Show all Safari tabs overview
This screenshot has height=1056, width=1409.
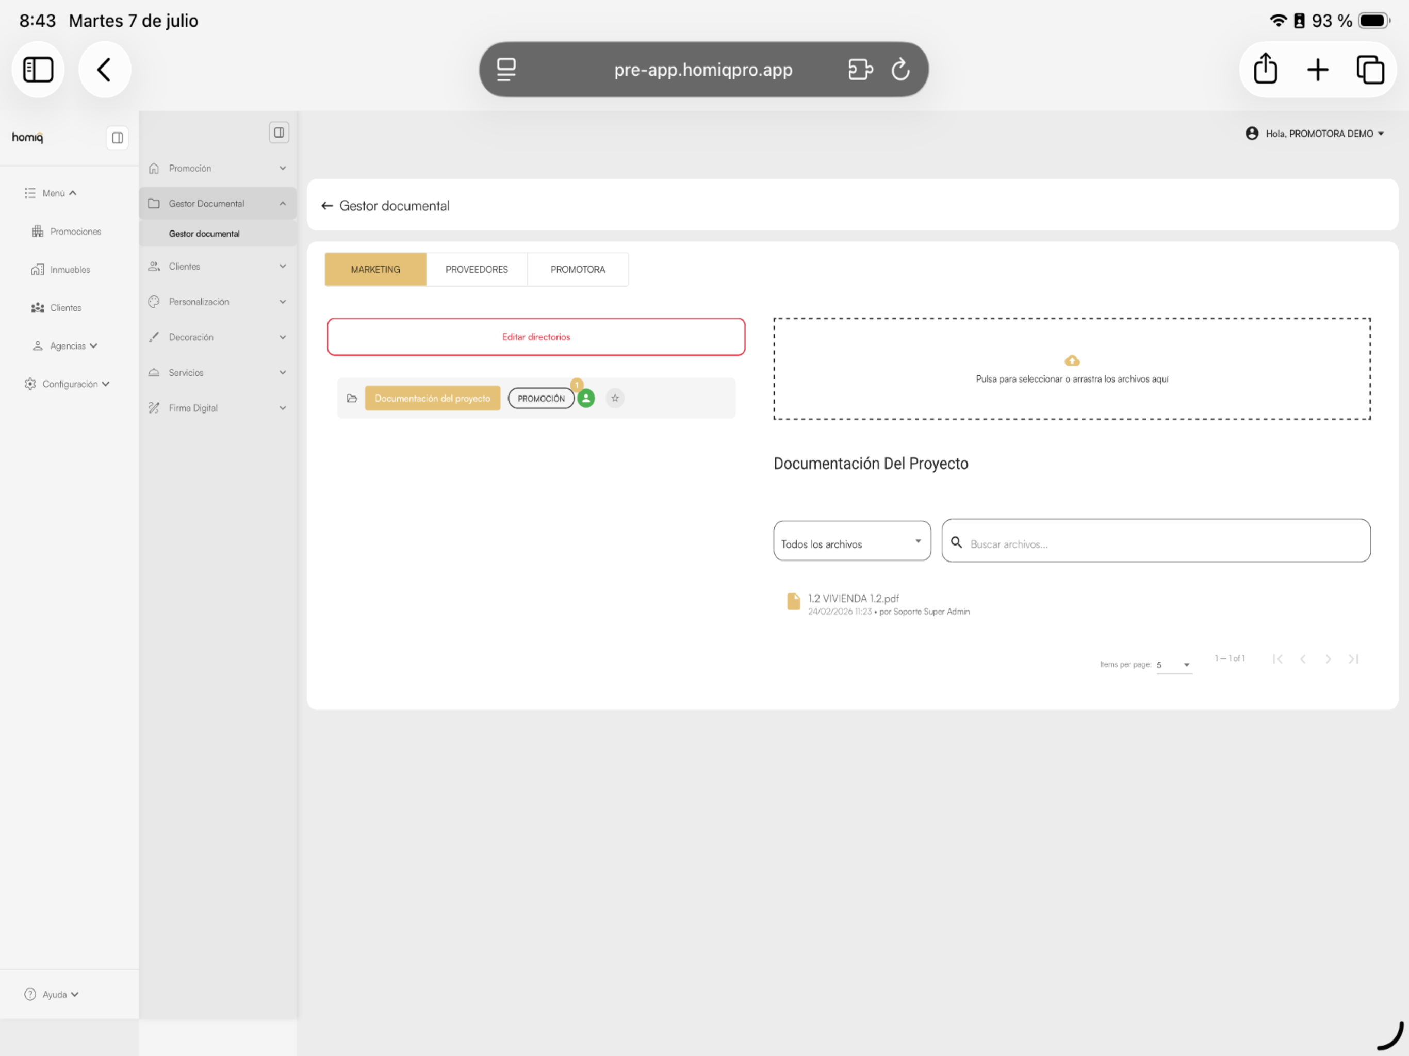1370,70
